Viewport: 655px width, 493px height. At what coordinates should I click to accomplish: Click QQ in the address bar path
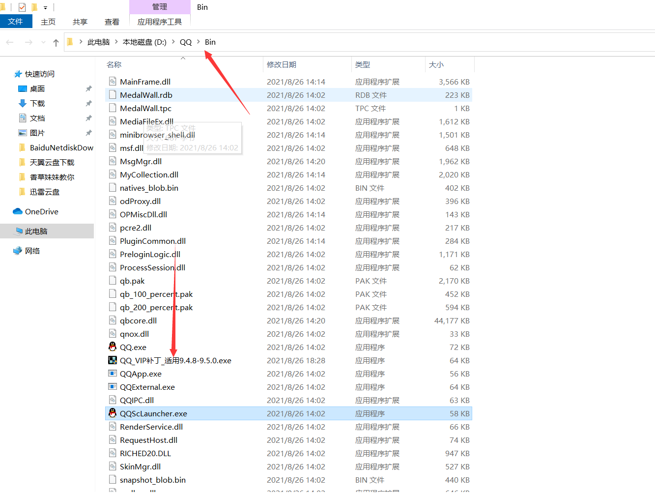(186, 42)
